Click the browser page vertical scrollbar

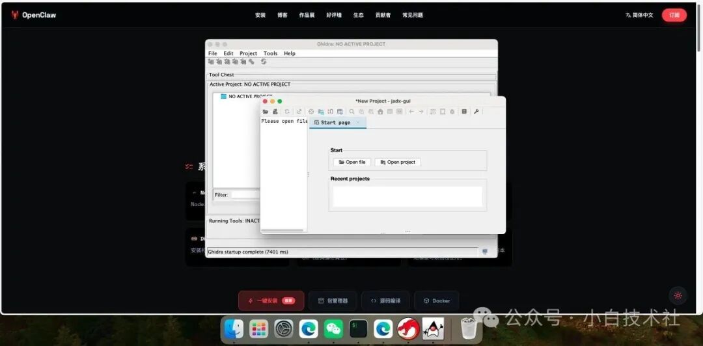pos(699,27)
